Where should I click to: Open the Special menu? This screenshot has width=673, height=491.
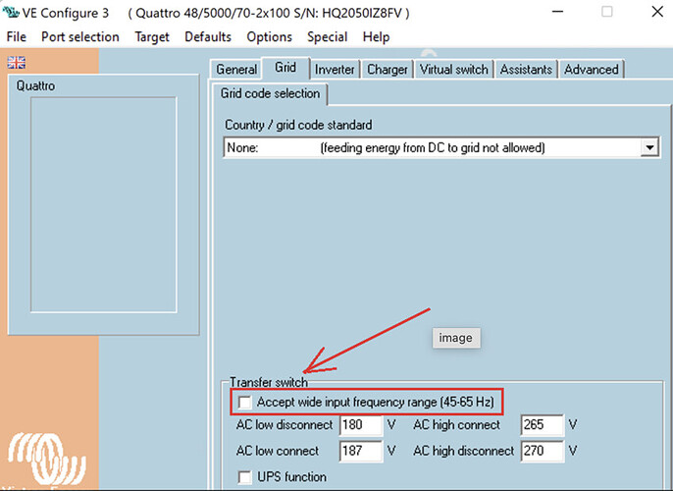[x=327, y=37]
